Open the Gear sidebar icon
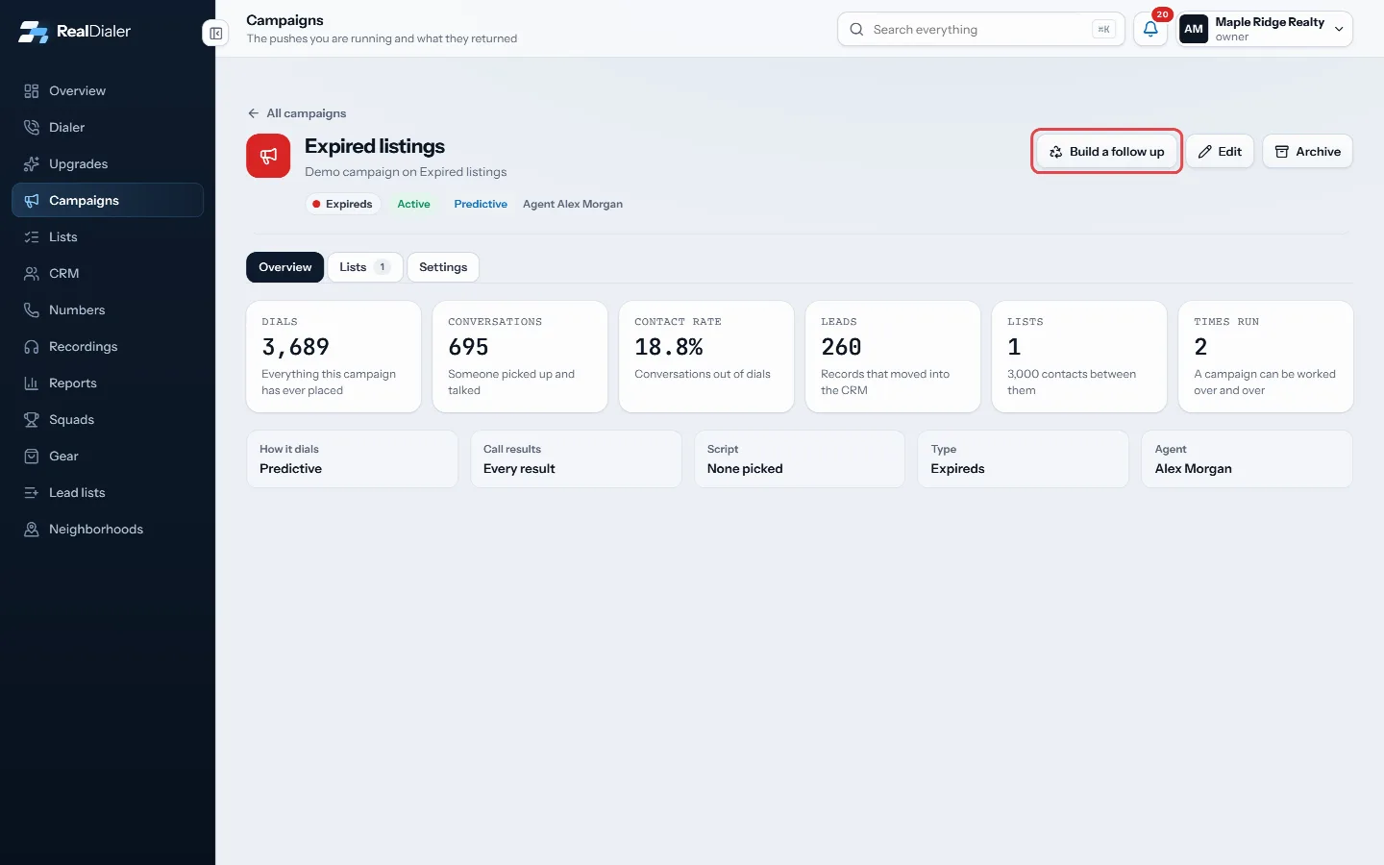The width and height of the screenshot is (1384, 865). [x=32, y=456]
